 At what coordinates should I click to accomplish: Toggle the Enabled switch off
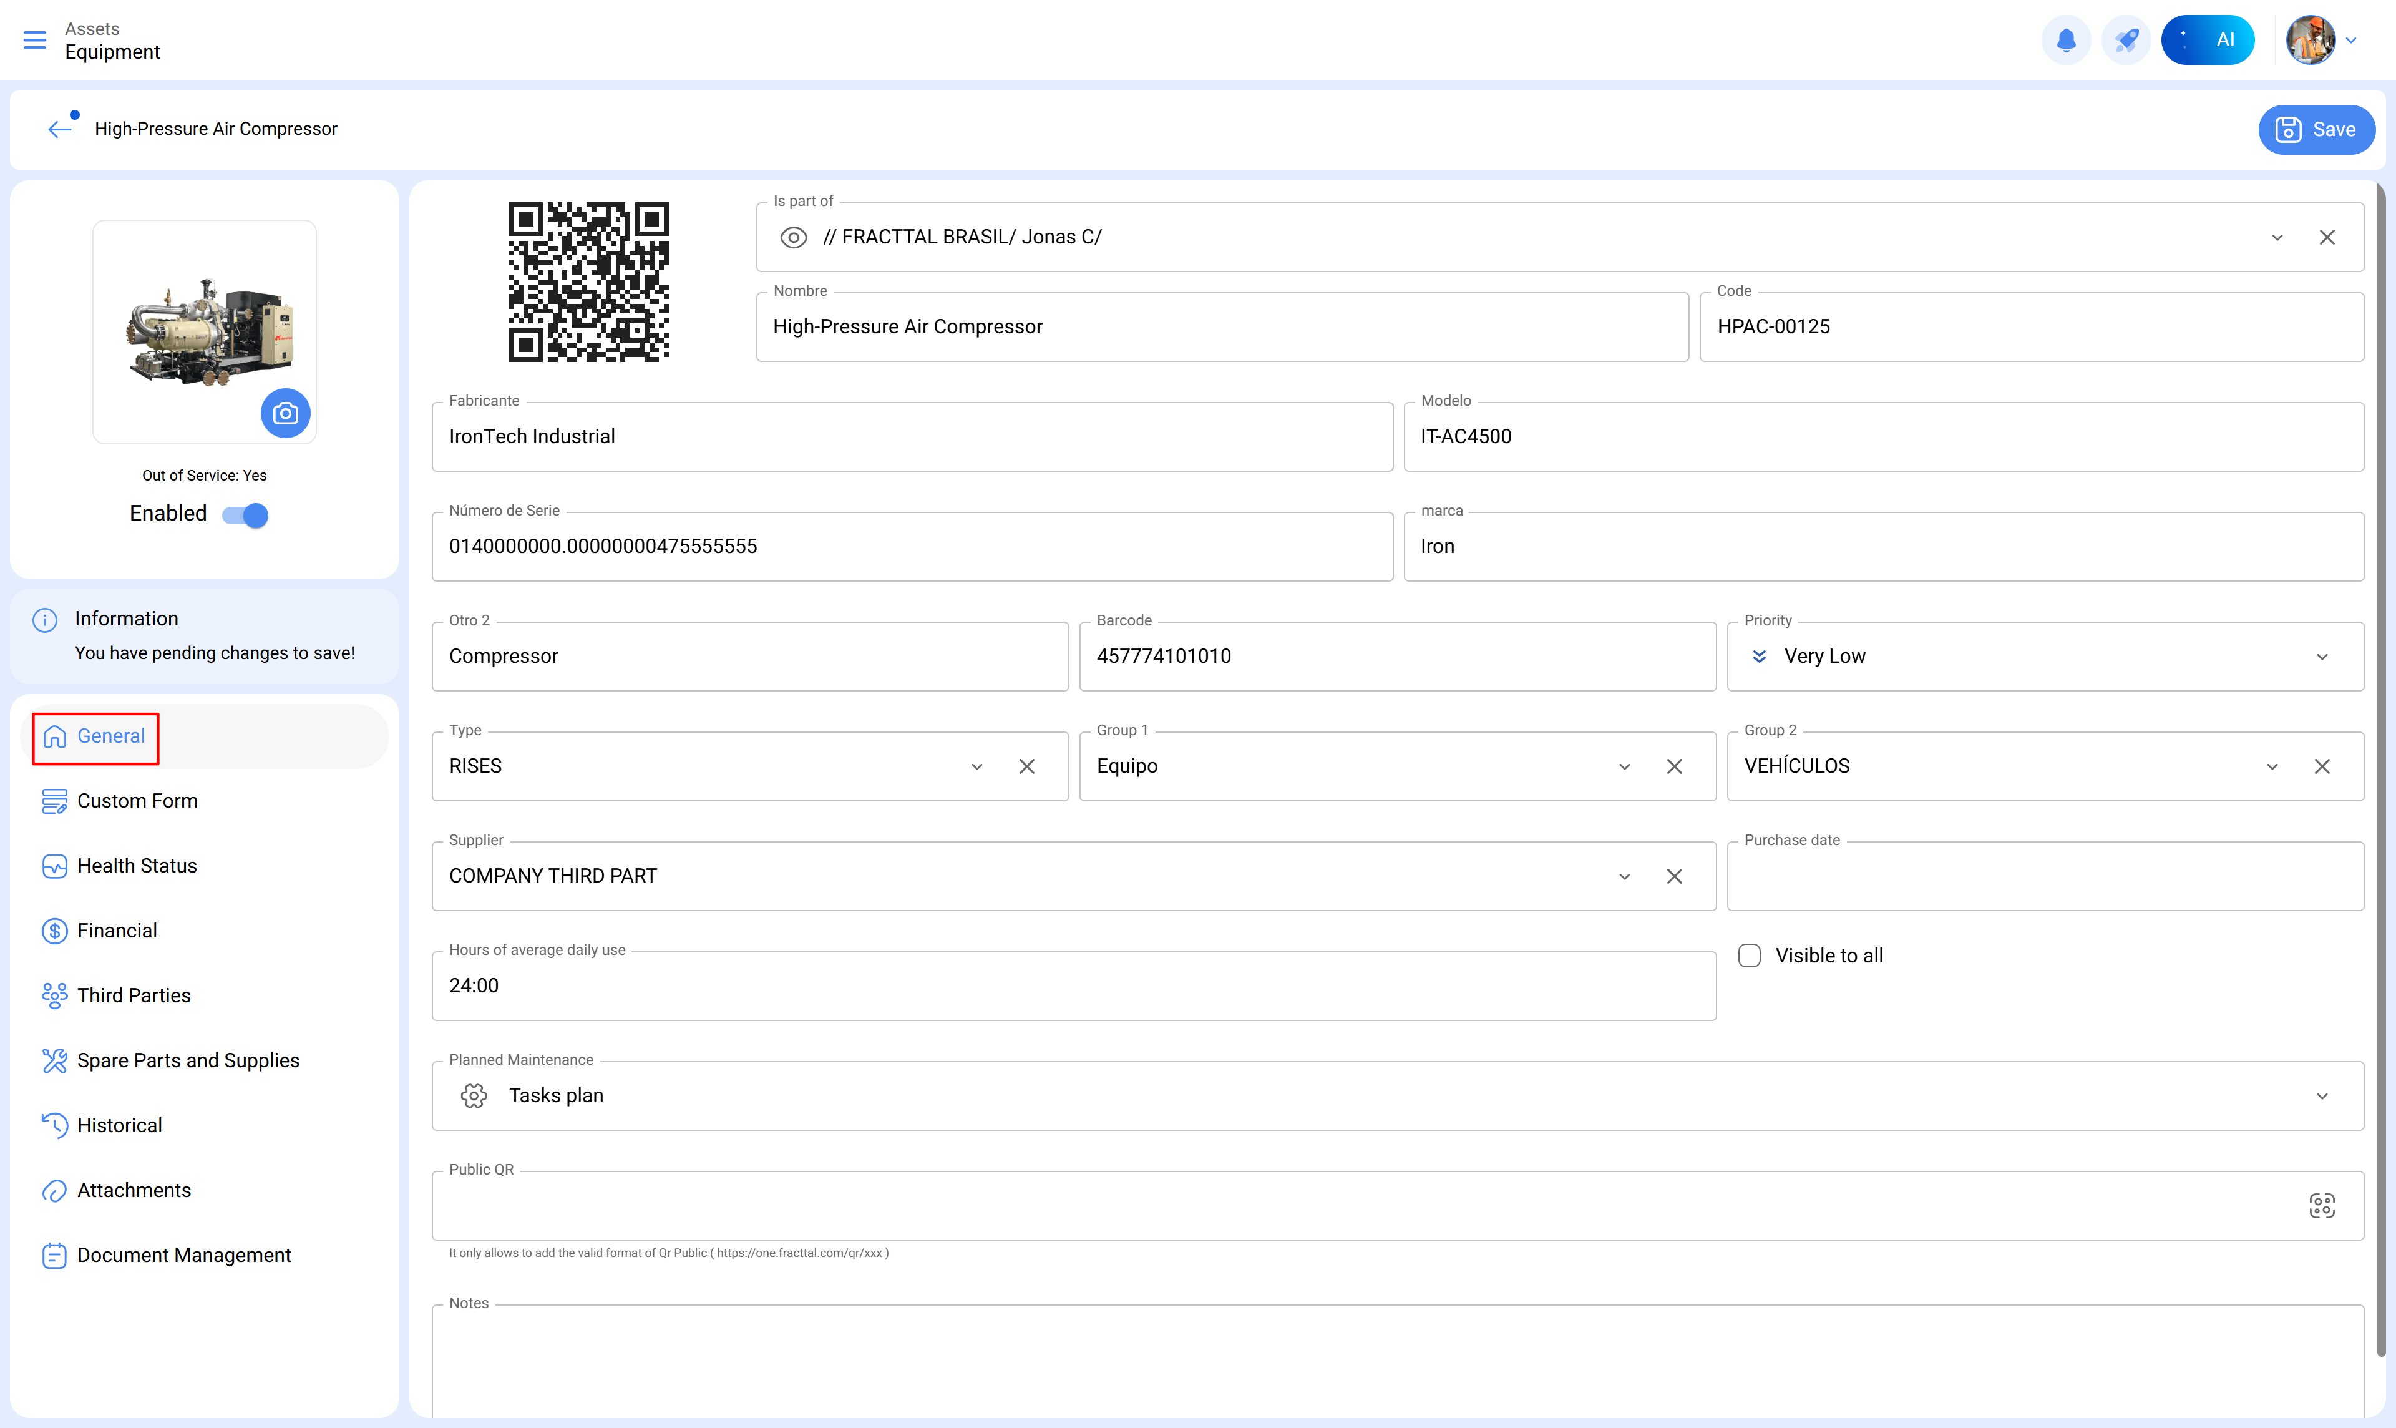click(x=246, y=515)
